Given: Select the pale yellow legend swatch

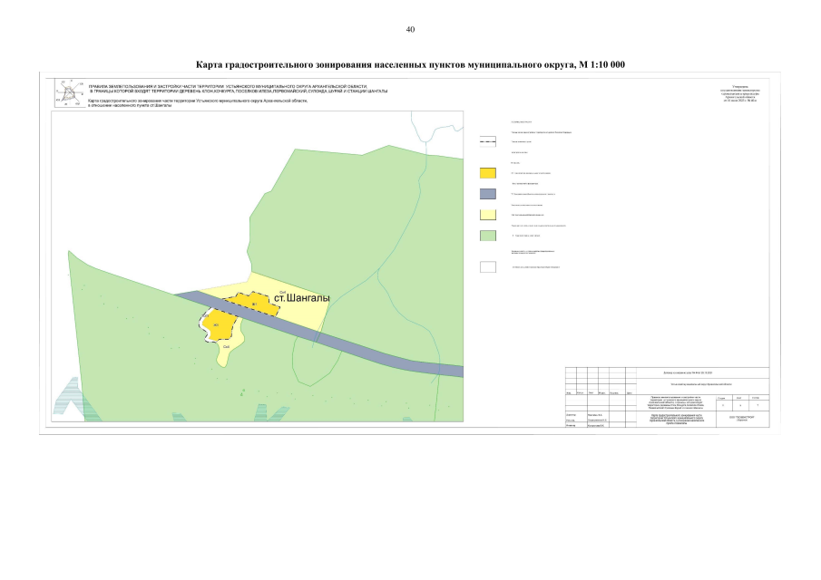Looking at the screenshot, I should pyautogui.click(x=487, y=215).
